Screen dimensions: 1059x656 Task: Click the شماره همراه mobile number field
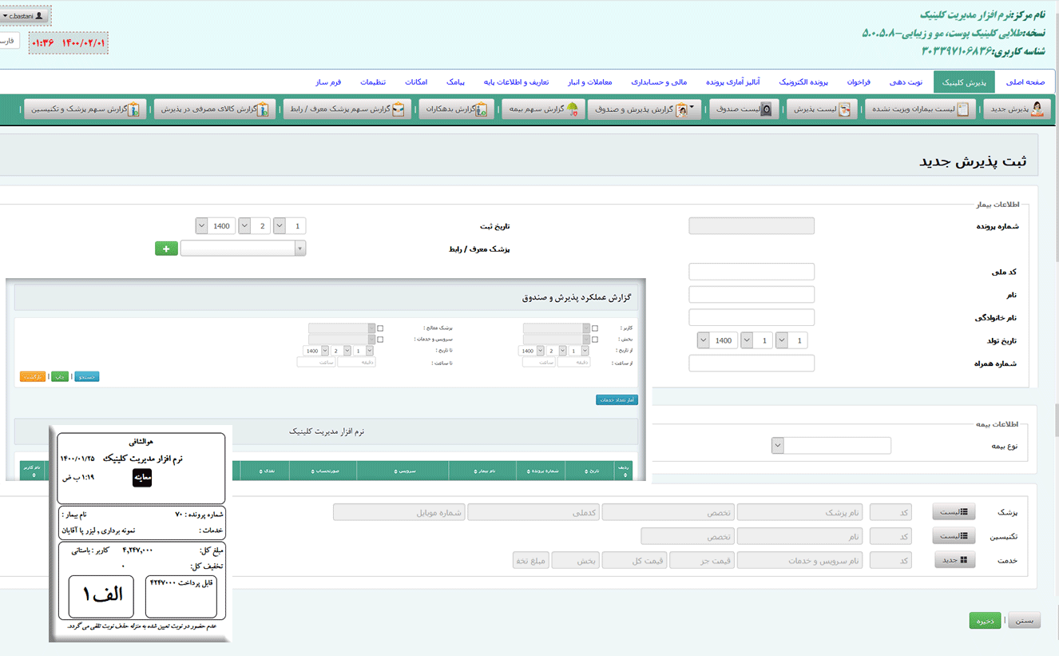click(752, 364)
